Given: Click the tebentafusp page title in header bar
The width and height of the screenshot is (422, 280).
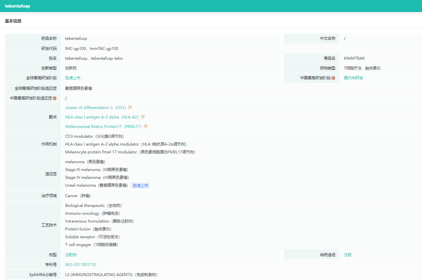Looking at the screenshot, I should coord(18,6).
